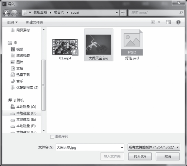Select the 灯笼.psd file icon
This screenshot has height=166, width=187.
click(132, 42)
